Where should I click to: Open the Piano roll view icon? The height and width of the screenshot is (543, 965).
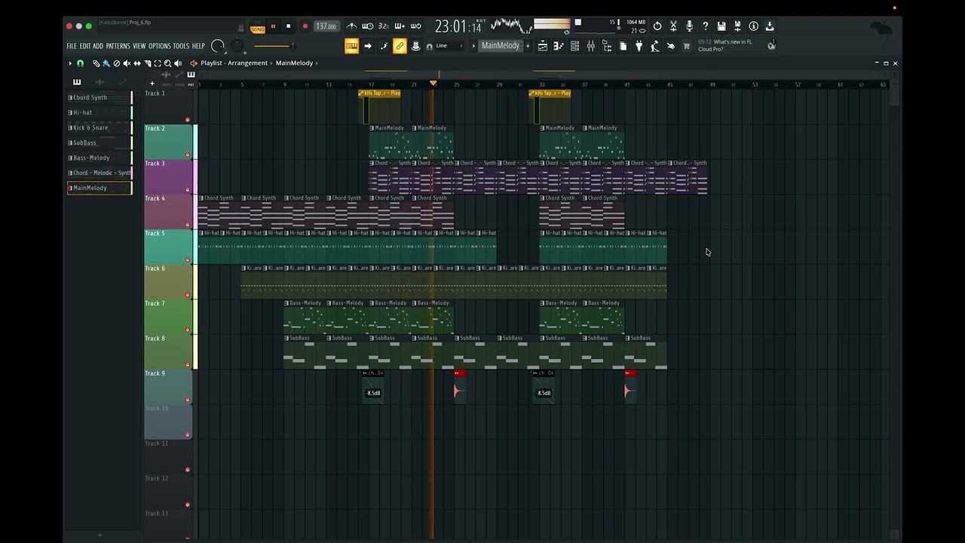(558, 46)
